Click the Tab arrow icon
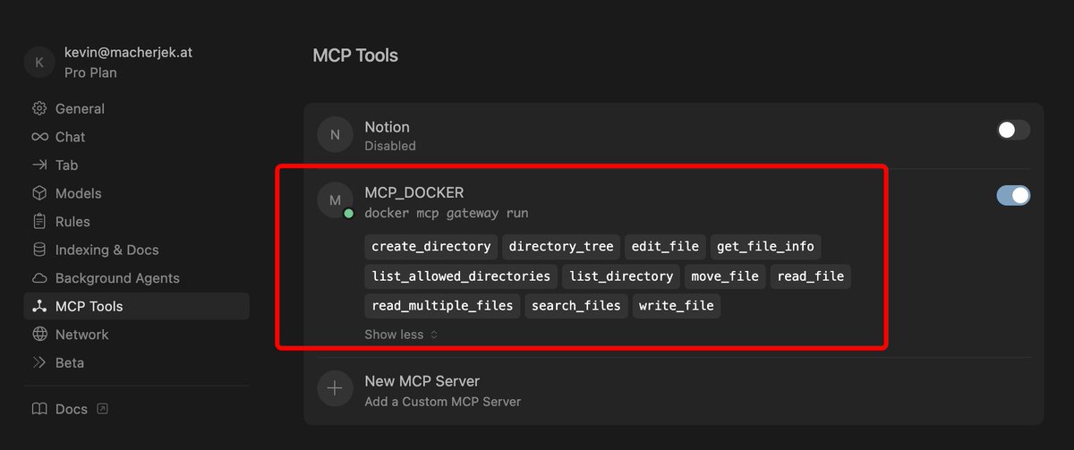The height and width of the screenshot is (450, 1074). click(39, 166)
